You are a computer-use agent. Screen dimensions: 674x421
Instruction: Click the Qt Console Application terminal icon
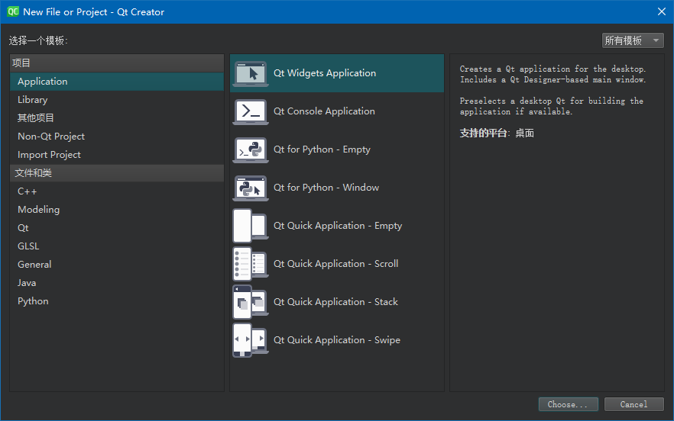click(x=251, y=111)
